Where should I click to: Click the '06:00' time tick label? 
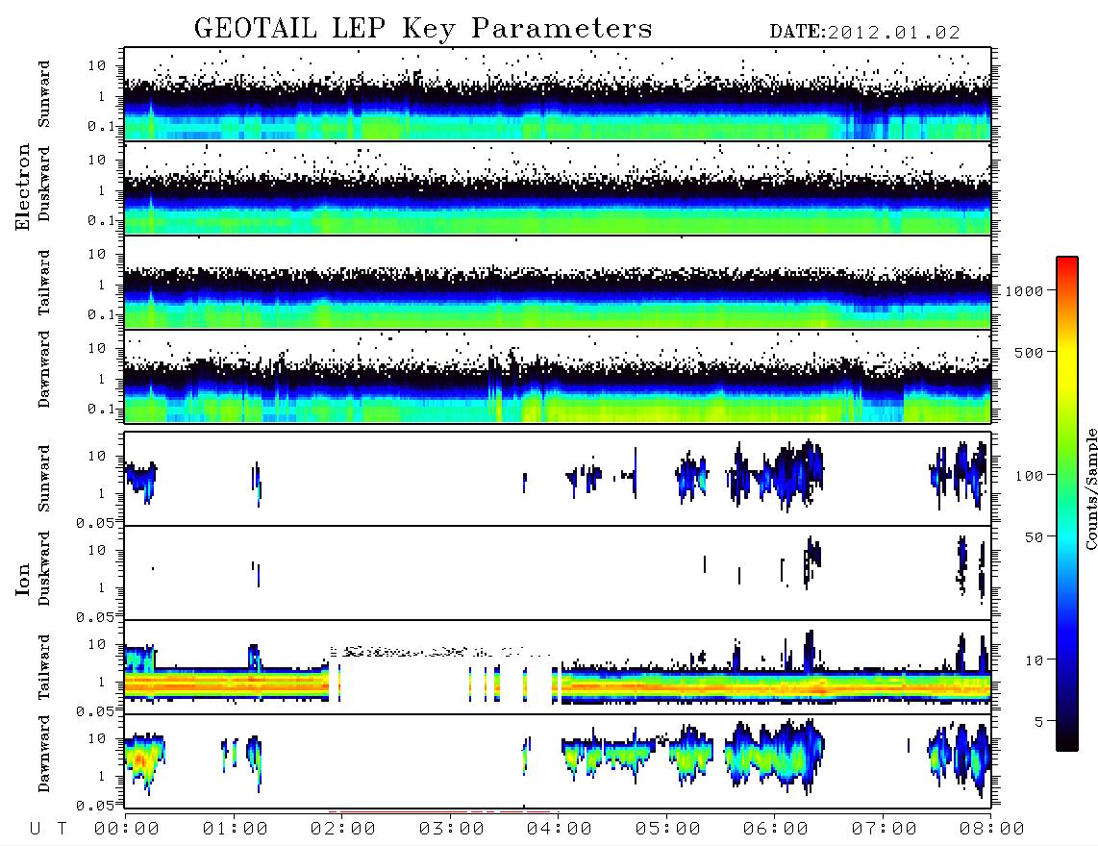[776, 829]
